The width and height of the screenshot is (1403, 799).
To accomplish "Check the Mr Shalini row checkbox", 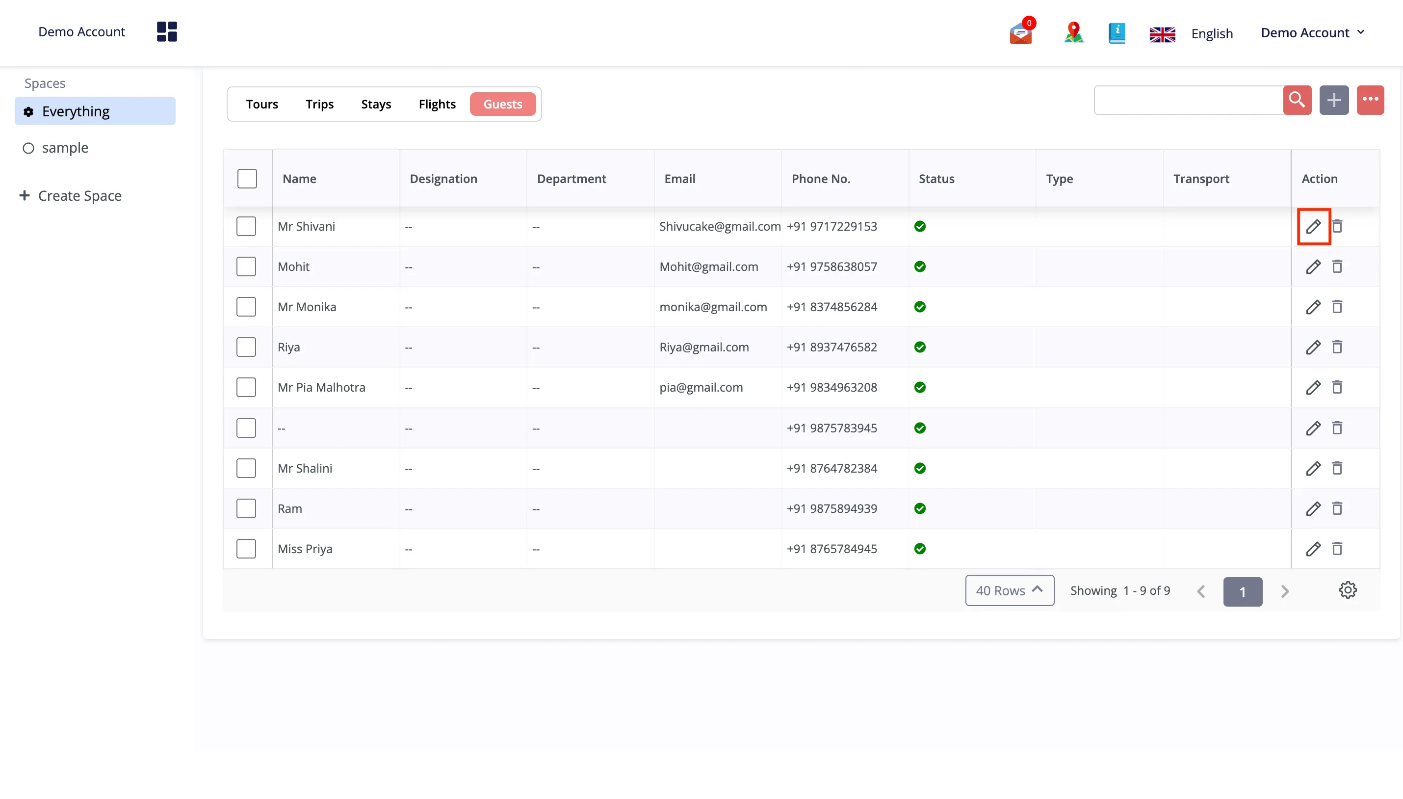I will (246, 468).
